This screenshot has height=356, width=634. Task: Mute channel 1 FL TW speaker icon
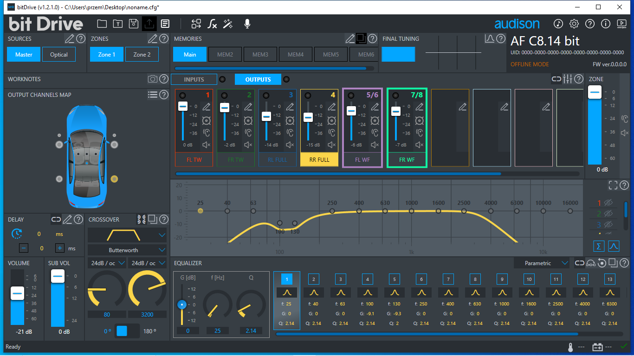coord(207,145)
